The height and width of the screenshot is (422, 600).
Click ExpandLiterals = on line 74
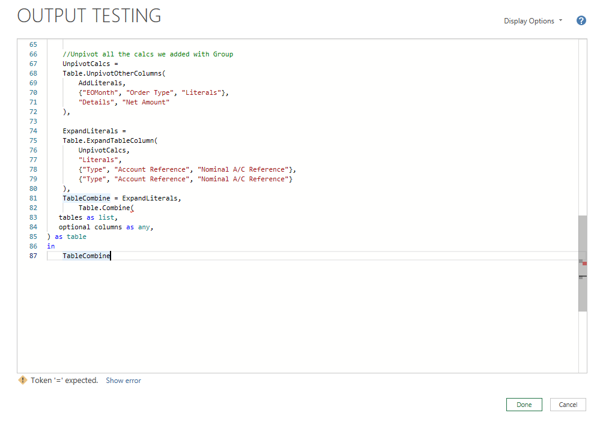pos(94,131)
